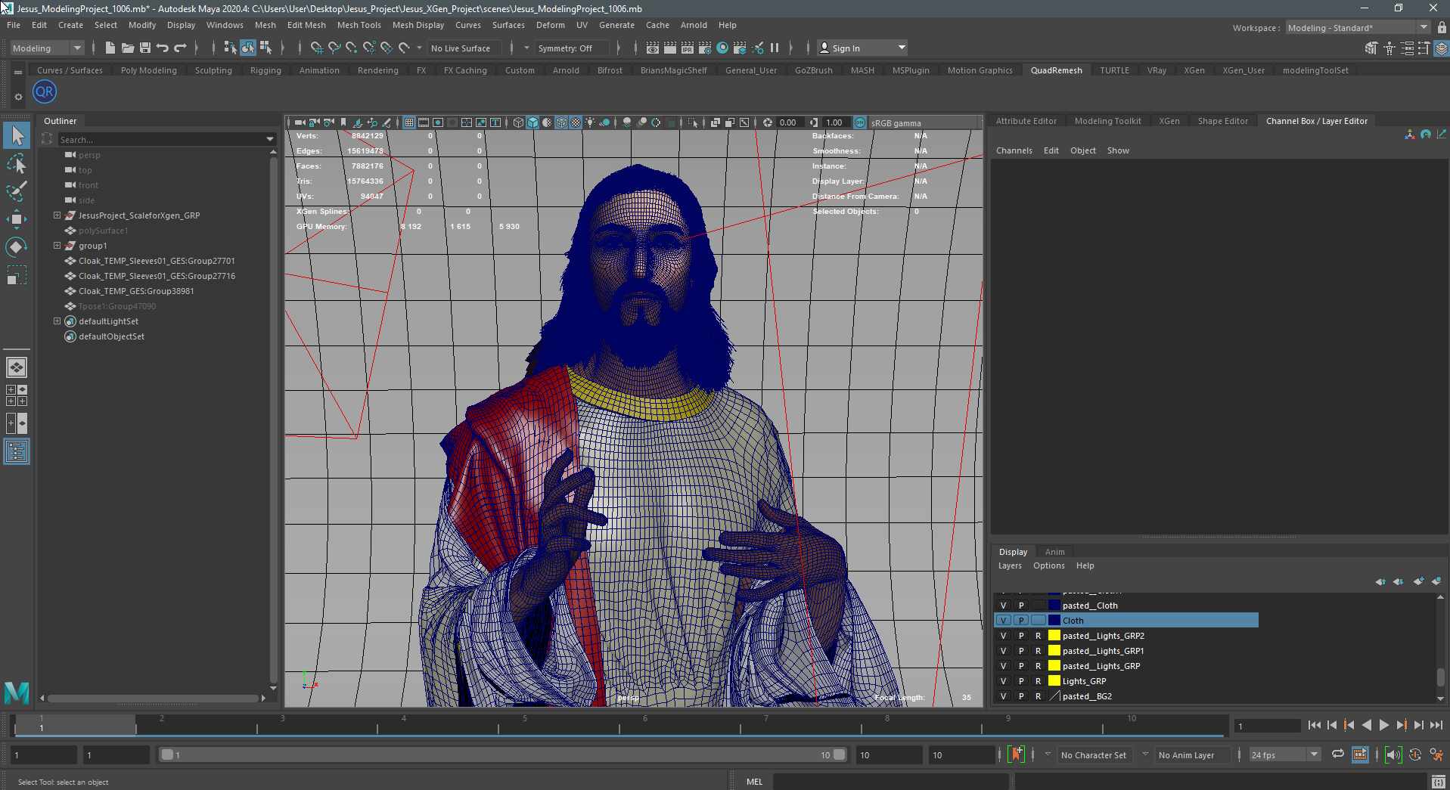Select the Rotate tool in toolbox
Viewport: 1450px width, 790px height.
click(x=17, y=247)
